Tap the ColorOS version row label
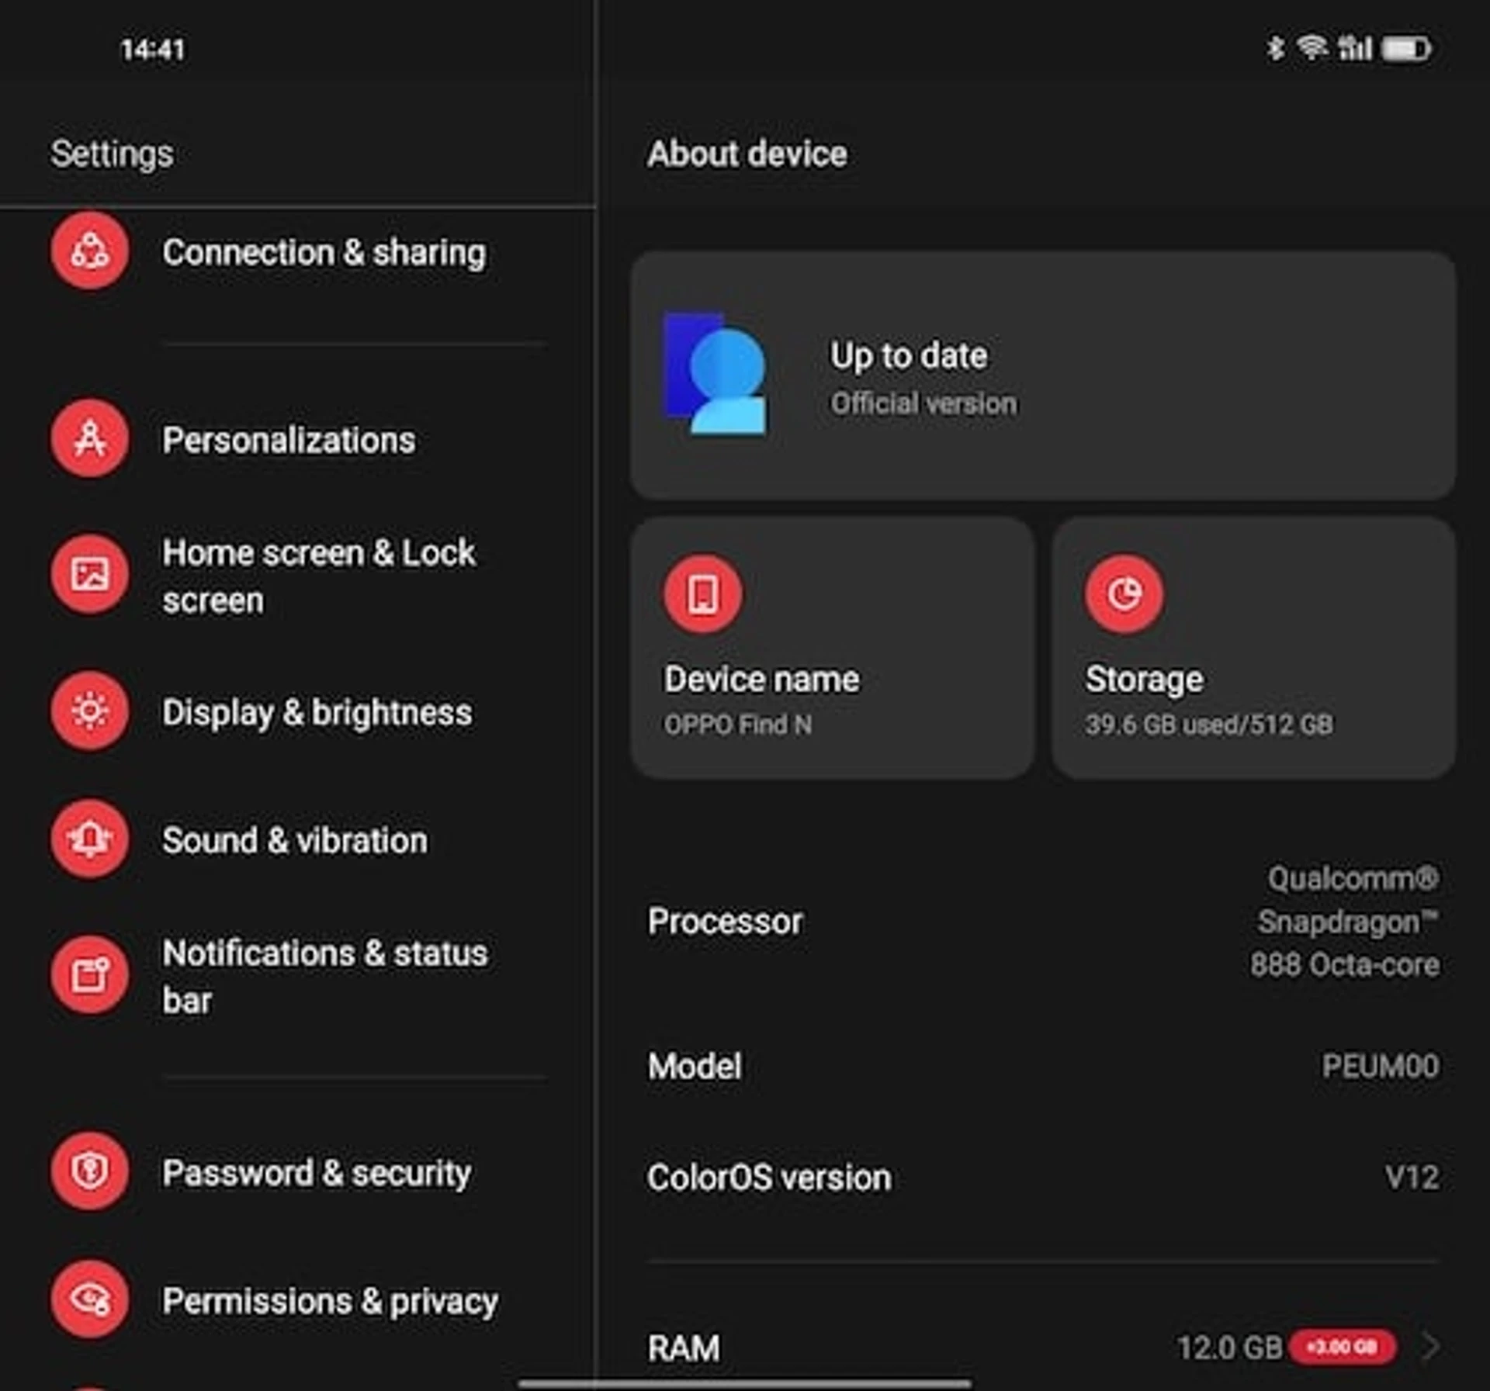1490x1391 pixels. tap(769, 1178)
